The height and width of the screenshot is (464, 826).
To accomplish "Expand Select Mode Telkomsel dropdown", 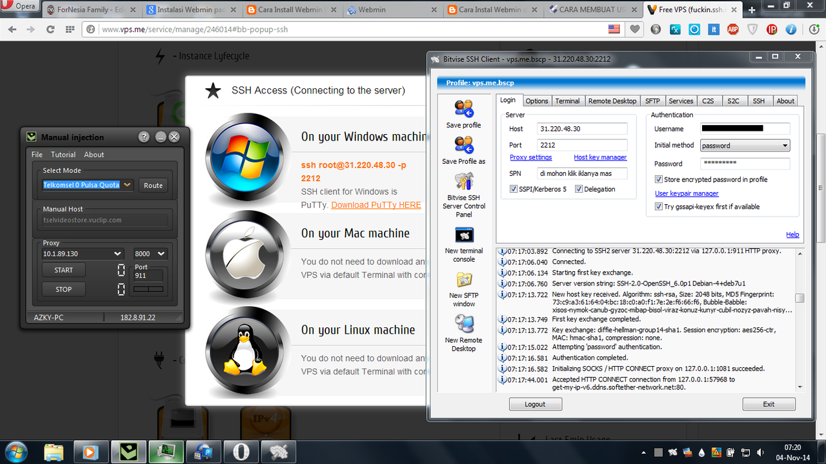I will click(x=127, y=185).
